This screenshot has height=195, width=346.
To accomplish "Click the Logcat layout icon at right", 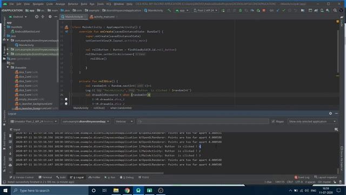I will click(336, 129).
